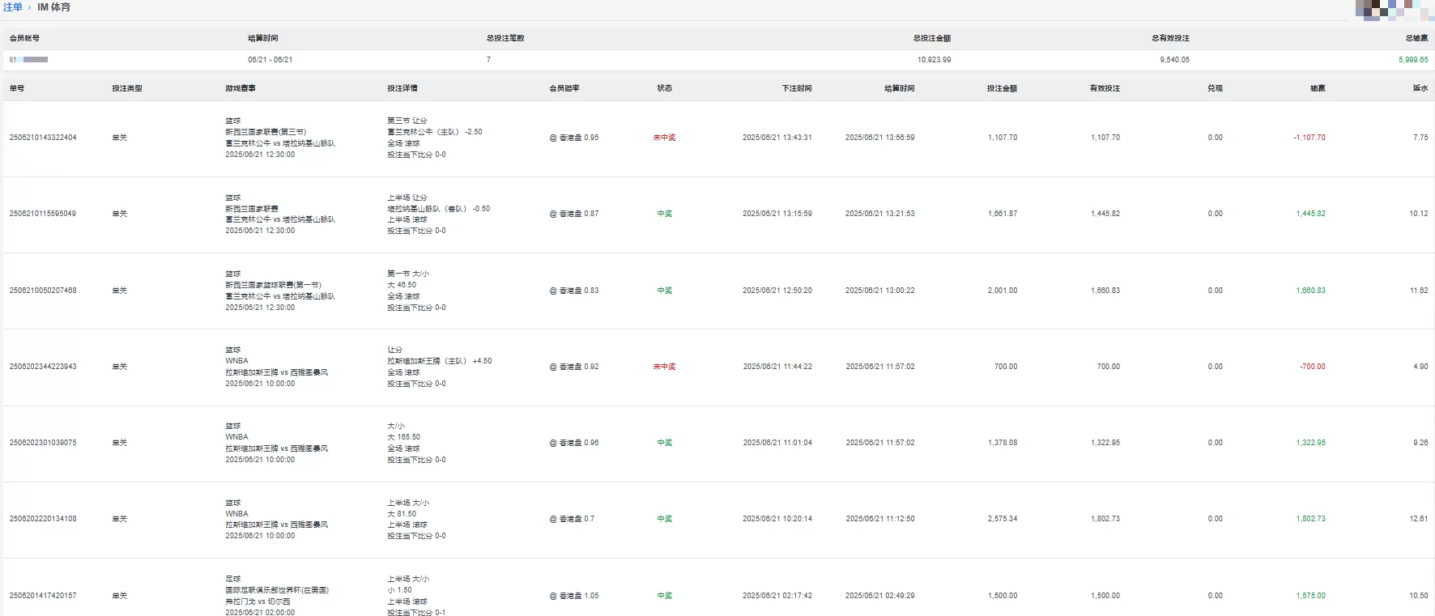The width and height of the screenshot is (1435, 616).
Task: Select bet amount 2,575.34
Action: (1003, 519)
